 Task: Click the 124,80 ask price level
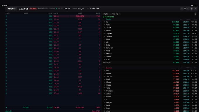56,87
